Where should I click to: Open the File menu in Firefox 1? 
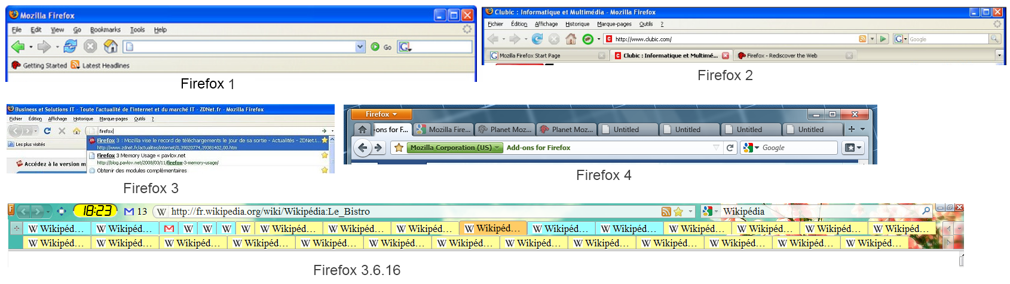pos(17,30)
